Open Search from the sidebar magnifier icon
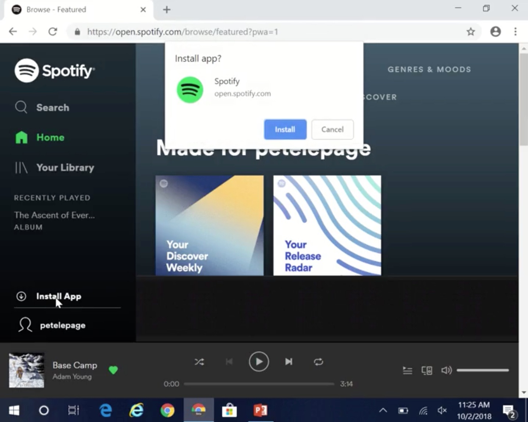This screenshot has width=528, height=422. click(21, 107)
